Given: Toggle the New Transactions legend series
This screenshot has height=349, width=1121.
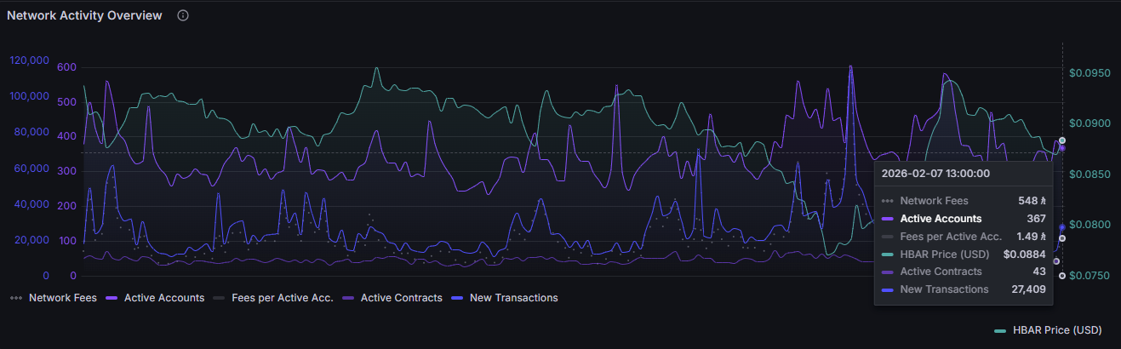Looking at the screenshot, I should [x=504, y=298].
